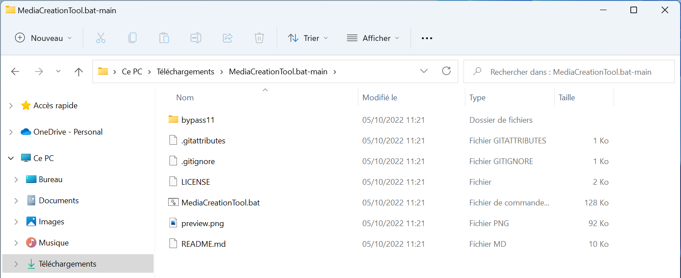Open Images in navigation pane
681x278 pixels.
pos(52,222)
